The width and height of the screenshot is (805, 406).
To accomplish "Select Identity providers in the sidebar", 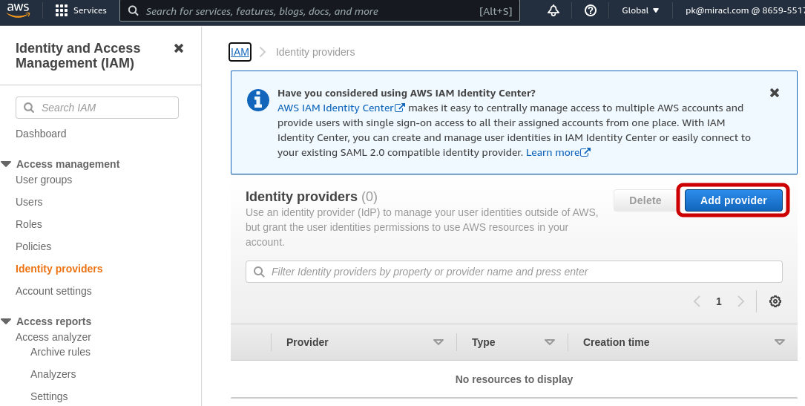I will (x=59, y=269).
